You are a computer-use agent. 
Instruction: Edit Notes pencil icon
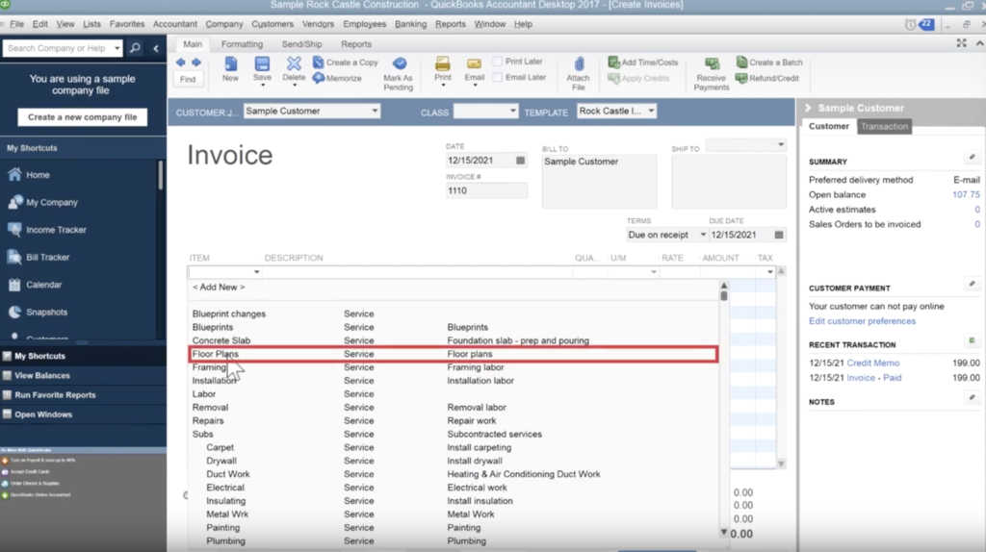click(x=973, y=397)
